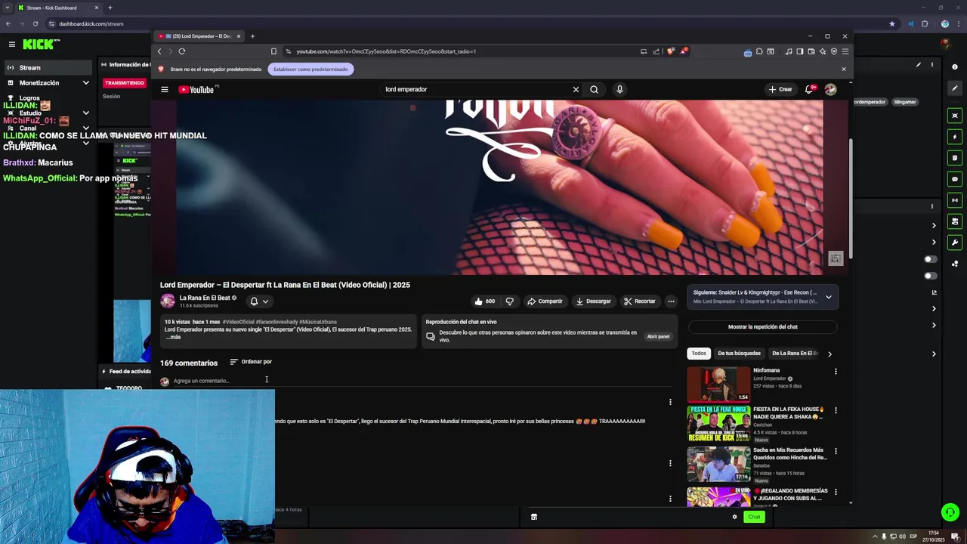Open YouTube guide hamburger menu
Viewport: 967px width, 544px height.
(164, 89)
